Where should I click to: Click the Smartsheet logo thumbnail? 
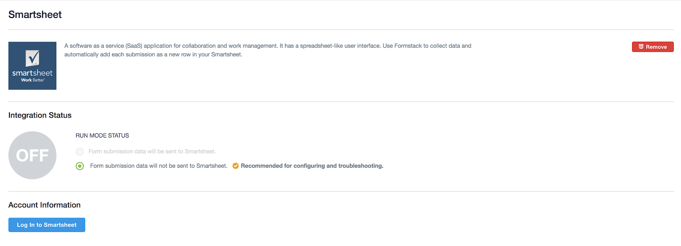tap(32, 66)
